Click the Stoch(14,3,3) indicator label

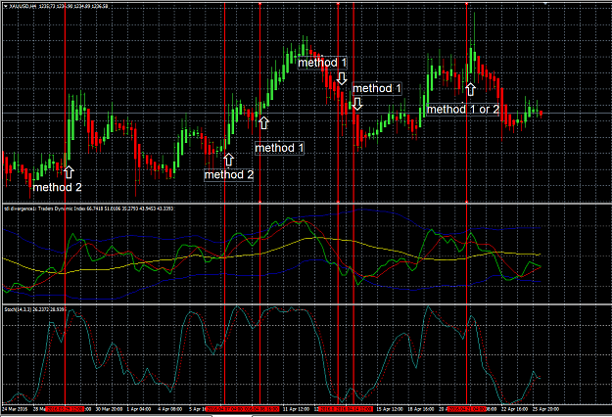(20, 309)
